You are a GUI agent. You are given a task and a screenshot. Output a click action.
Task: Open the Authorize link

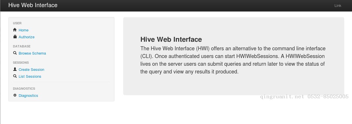tap(26, 37)
